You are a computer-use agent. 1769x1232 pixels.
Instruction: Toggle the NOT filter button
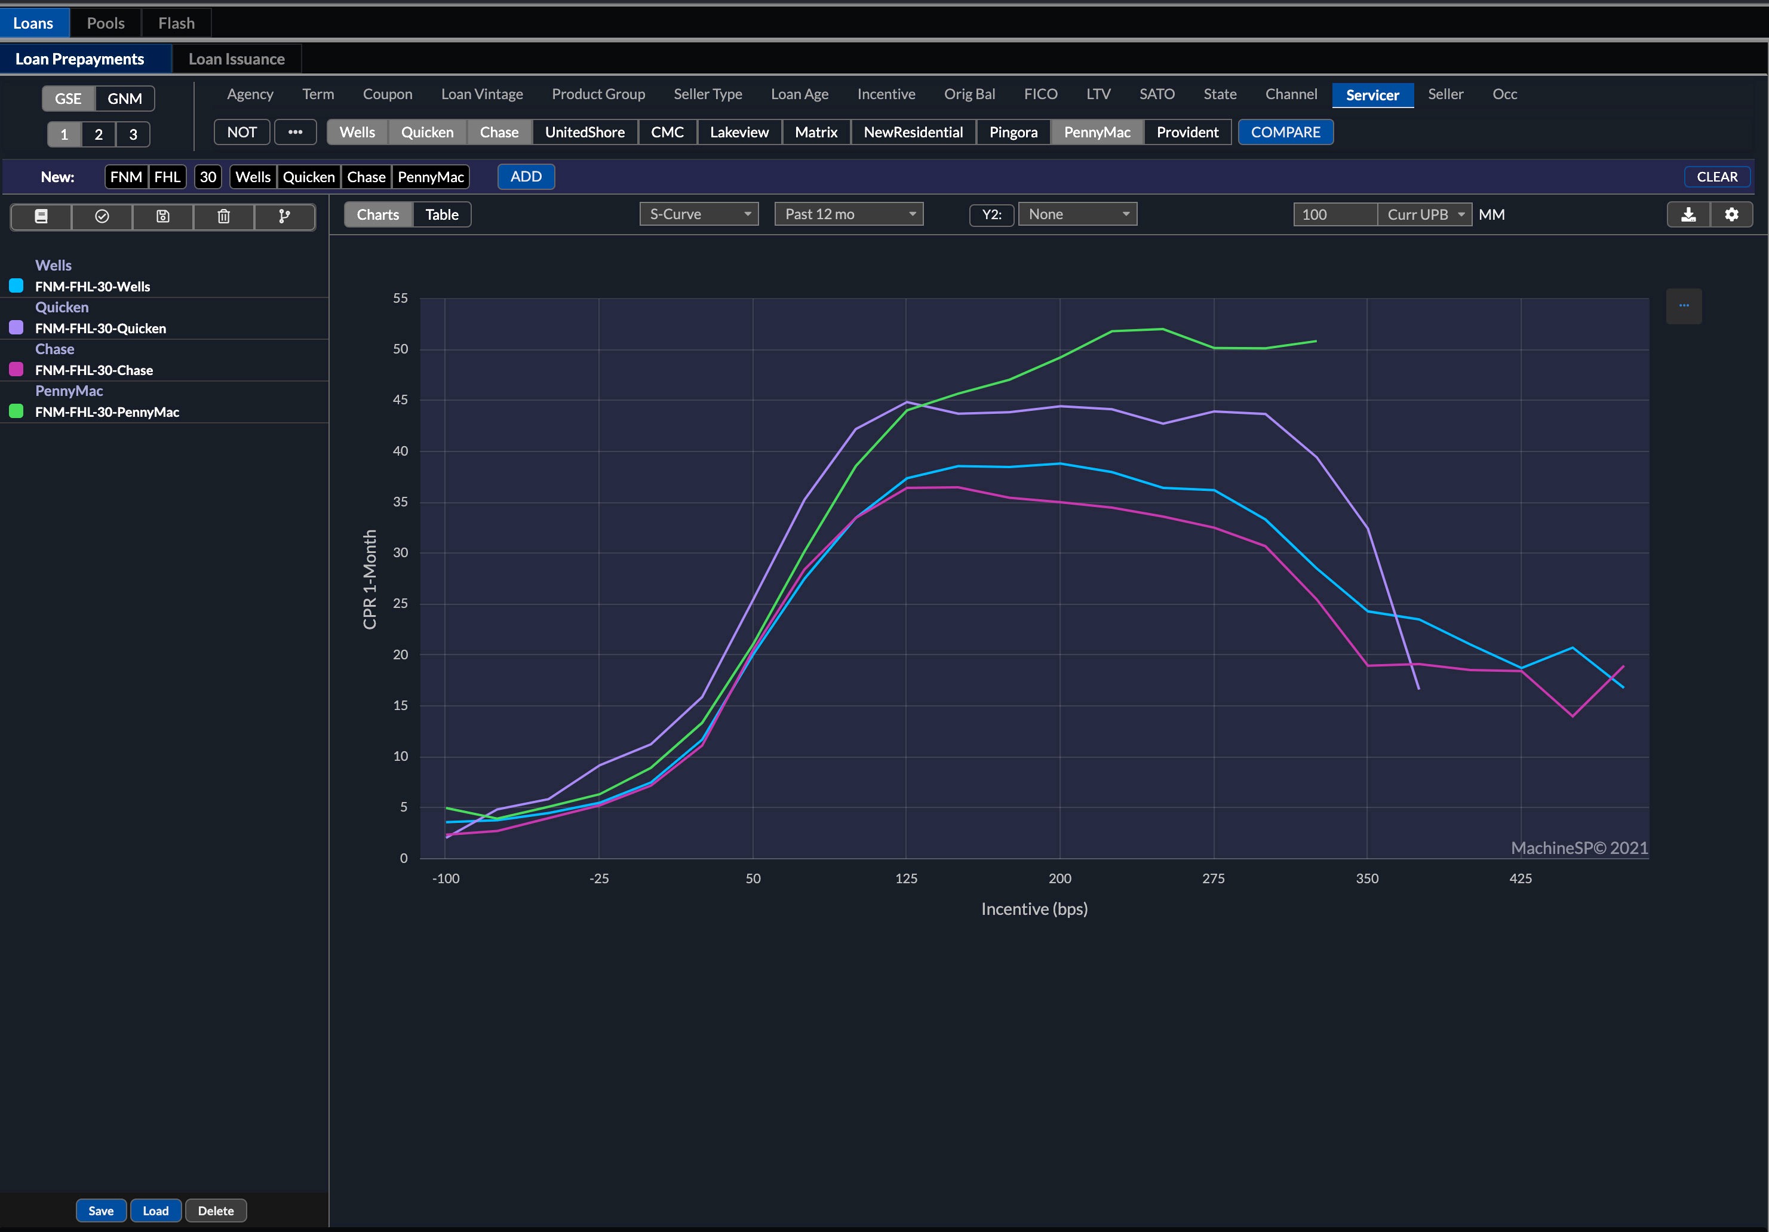[x=241, y=132]
